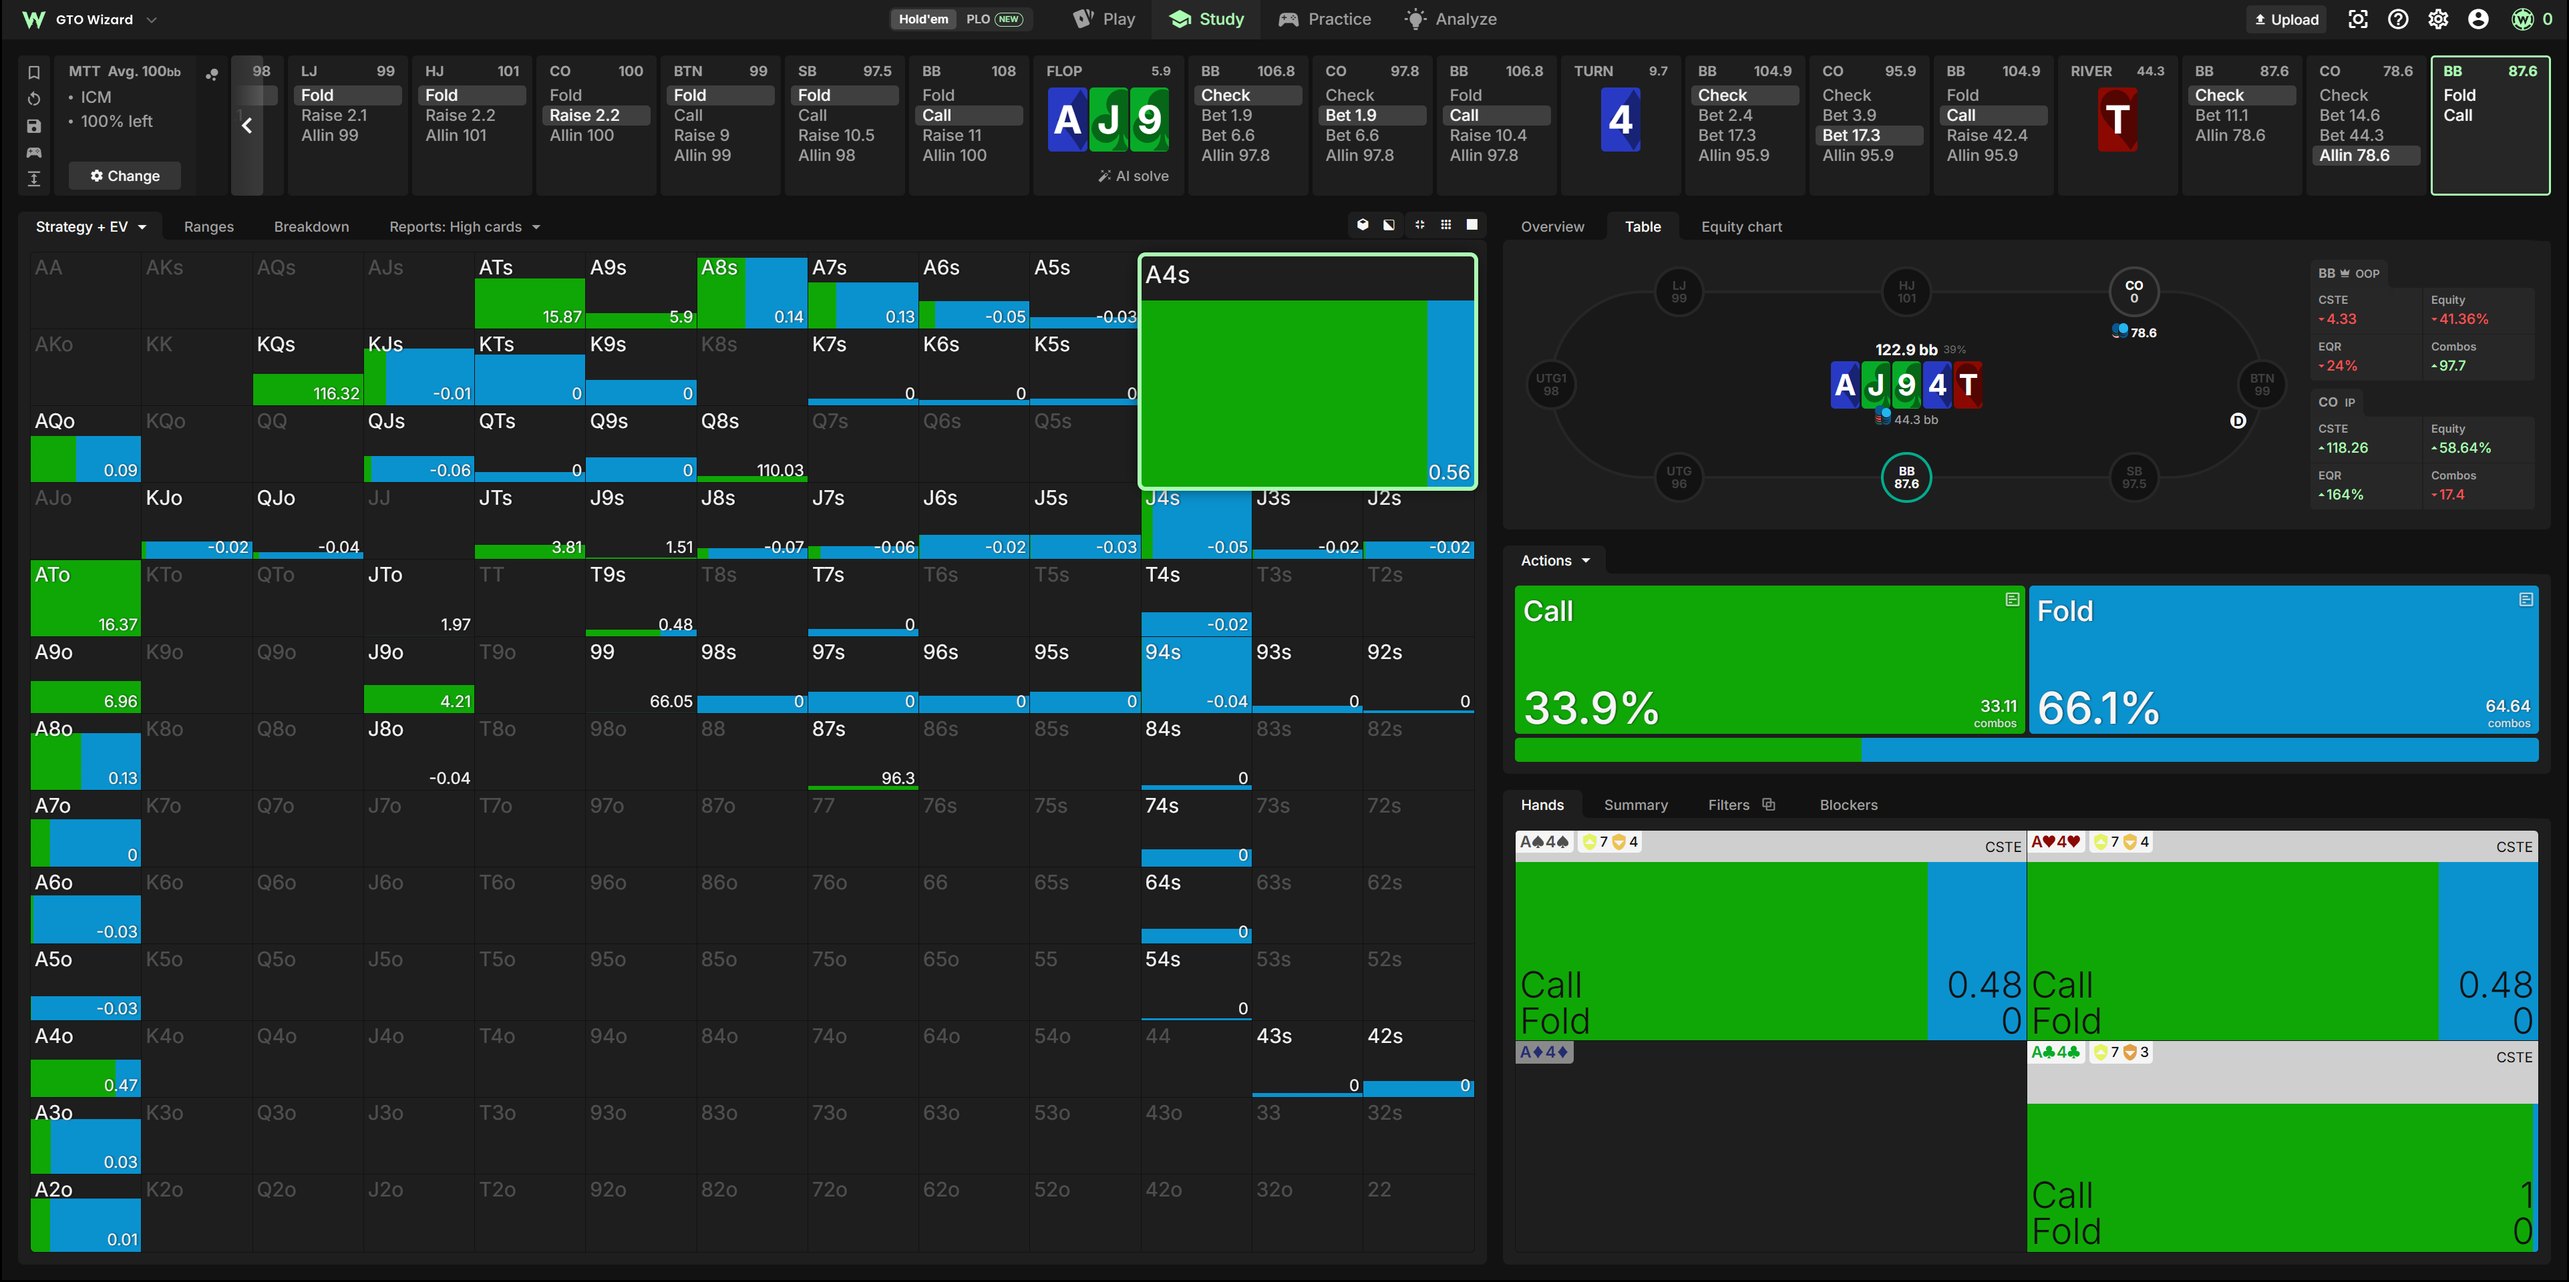The height and width of the screenshot is (1282, 2569).
Task: Open the settings gear in top bar
Action: [2438, 19]
